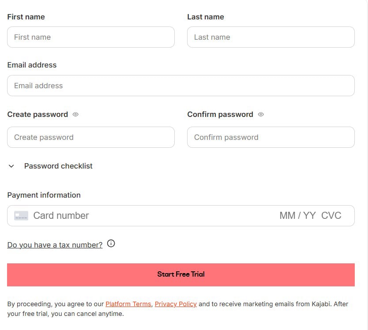Click into the Last name field
The height and width of the screenshot is (330, 368).
(x=270, y=37)
